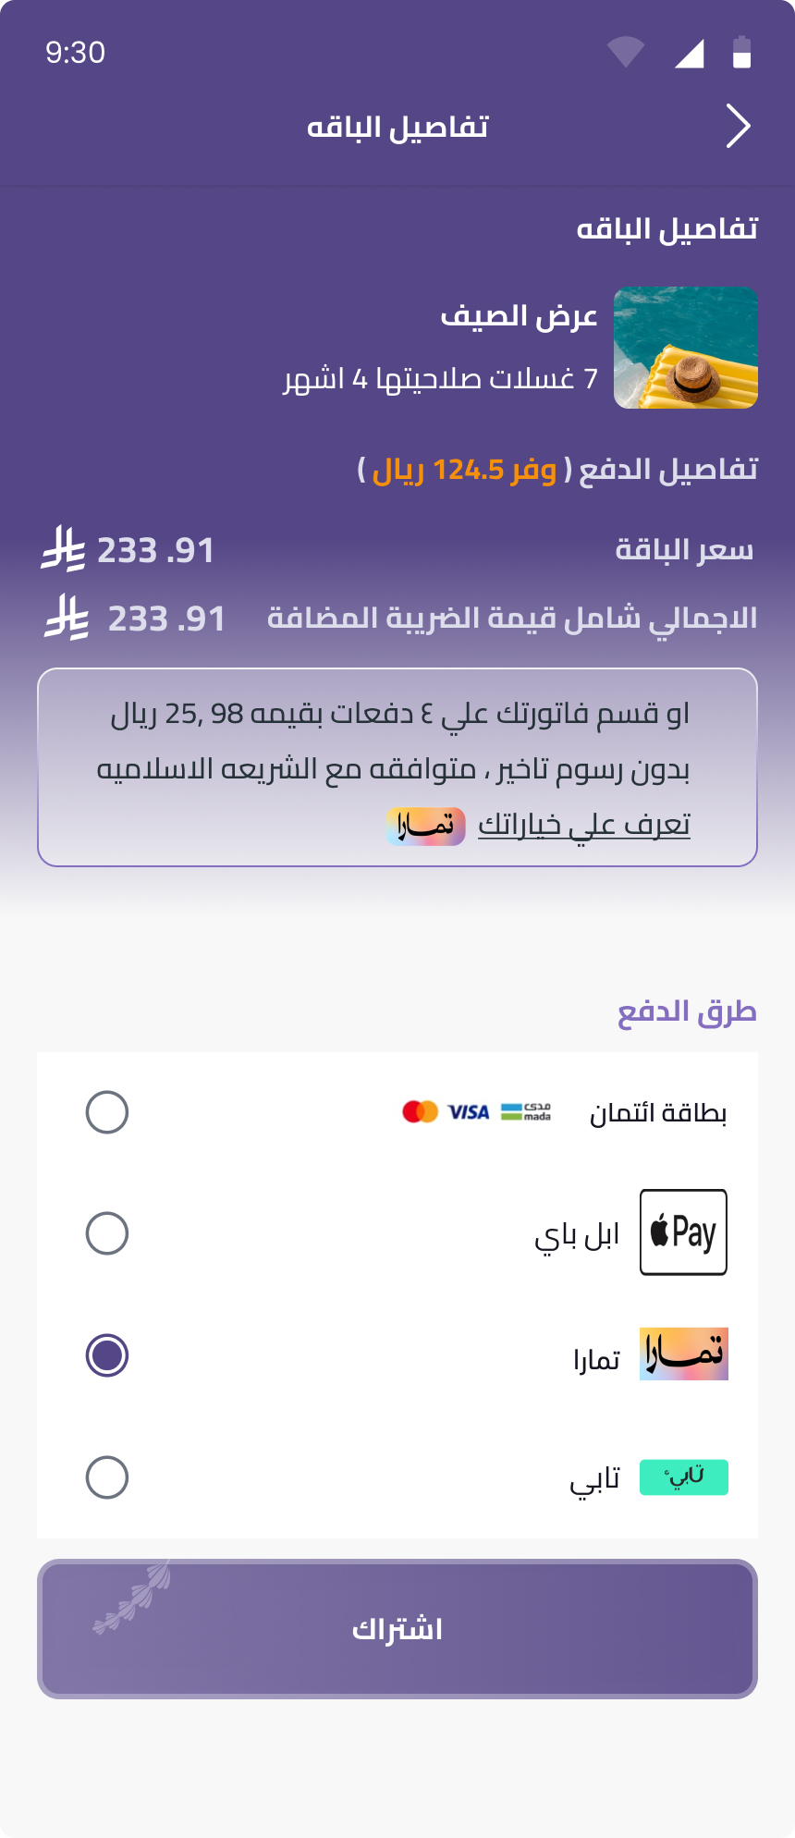The height and width of the screenshot is (1838, 795).
Task: Tap the Wi-Fi icon in status bar
Action: [x=626, y=52]
